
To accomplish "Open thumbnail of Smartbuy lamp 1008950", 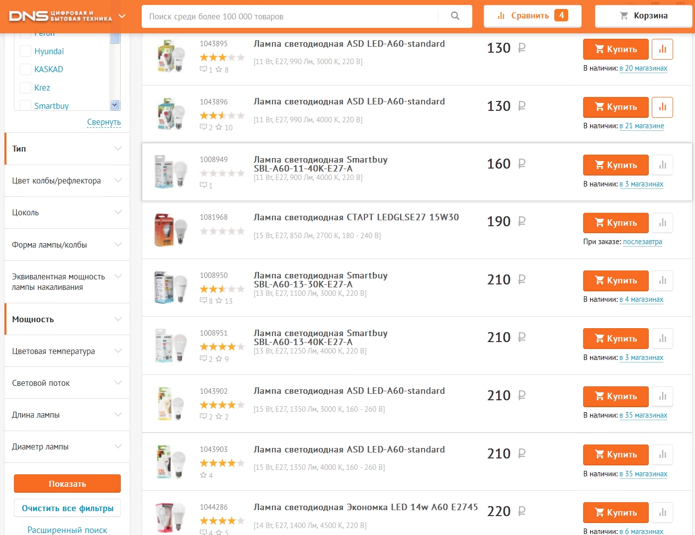I will point(171,287).
